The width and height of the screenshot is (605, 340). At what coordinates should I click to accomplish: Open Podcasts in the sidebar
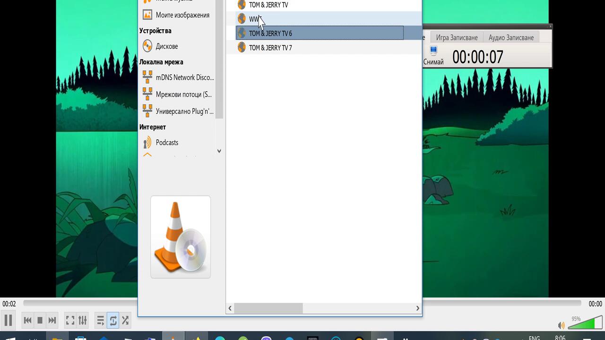[167, 143]
